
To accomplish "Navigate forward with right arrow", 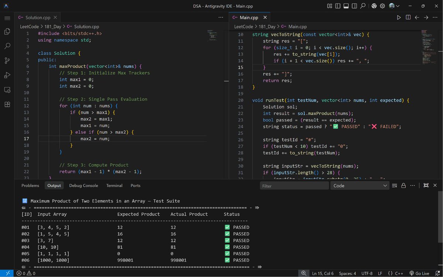I will pos(426,17).
